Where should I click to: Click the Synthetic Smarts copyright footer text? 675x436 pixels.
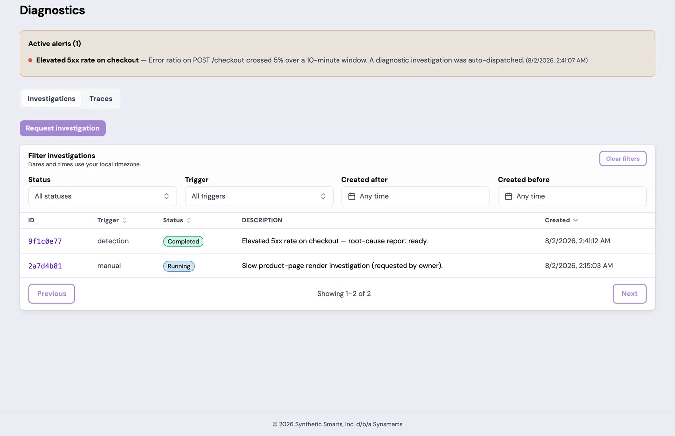(x=337, y=424)
